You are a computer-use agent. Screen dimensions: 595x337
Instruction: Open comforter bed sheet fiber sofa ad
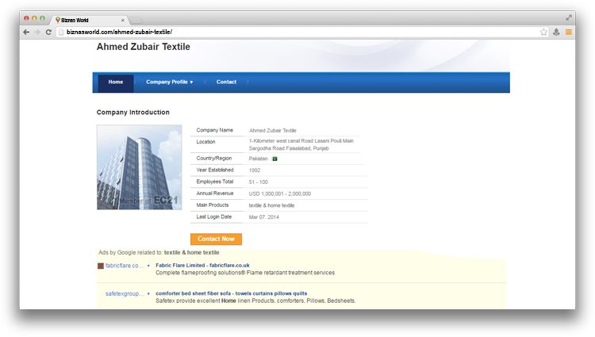(x=232, y=293)
